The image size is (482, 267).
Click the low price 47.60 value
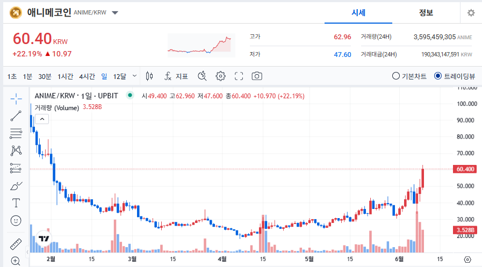click(342, 55)
